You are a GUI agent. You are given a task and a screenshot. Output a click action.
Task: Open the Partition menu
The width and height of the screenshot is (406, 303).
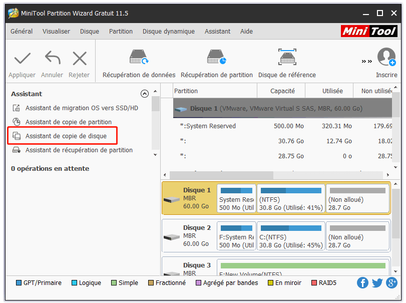(121, 31)
